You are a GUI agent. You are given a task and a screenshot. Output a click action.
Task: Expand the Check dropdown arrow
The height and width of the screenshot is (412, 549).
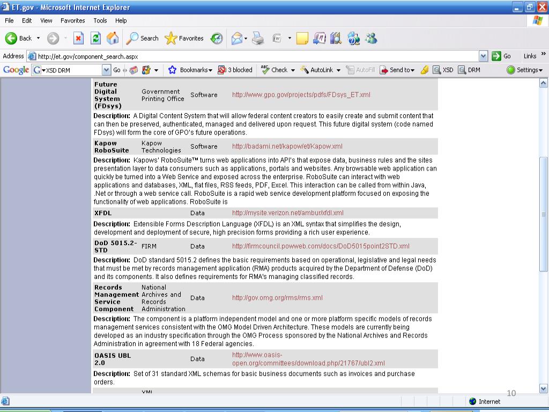point(293,70)
